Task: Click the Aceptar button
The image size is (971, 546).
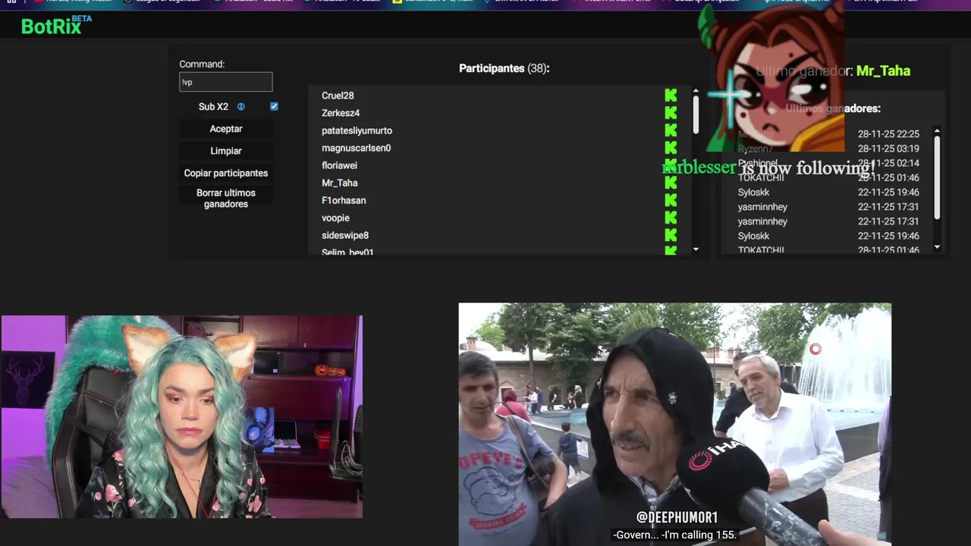Action: pos(226,129)
